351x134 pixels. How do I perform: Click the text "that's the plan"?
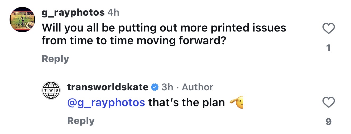(186, 102)
